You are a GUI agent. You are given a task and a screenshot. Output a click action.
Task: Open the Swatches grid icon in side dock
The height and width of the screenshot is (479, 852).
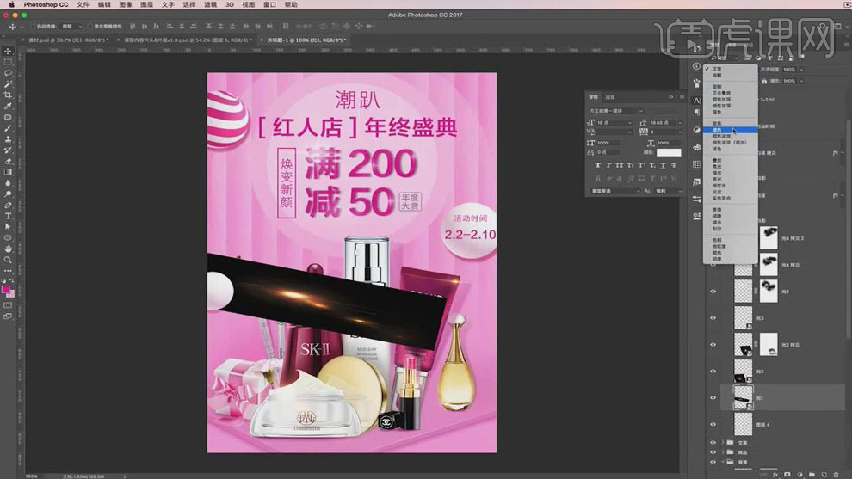[x=696, y=164]
